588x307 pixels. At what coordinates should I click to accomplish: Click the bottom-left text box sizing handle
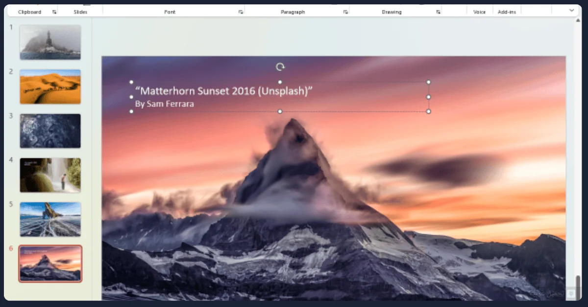pyautogui.click(x=131, y=111)
